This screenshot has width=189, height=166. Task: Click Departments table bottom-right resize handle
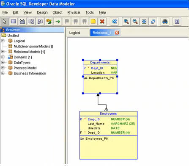point(117,93)
